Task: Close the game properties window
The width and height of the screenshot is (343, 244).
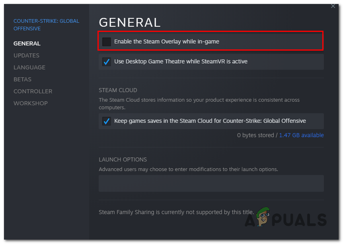Action: pos(333,6)
